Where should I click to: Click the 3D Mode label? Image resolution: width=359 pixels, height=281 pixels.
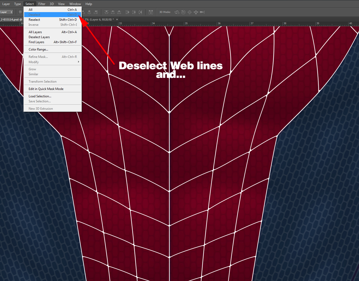pyautogui.click(x=165, y=12)
